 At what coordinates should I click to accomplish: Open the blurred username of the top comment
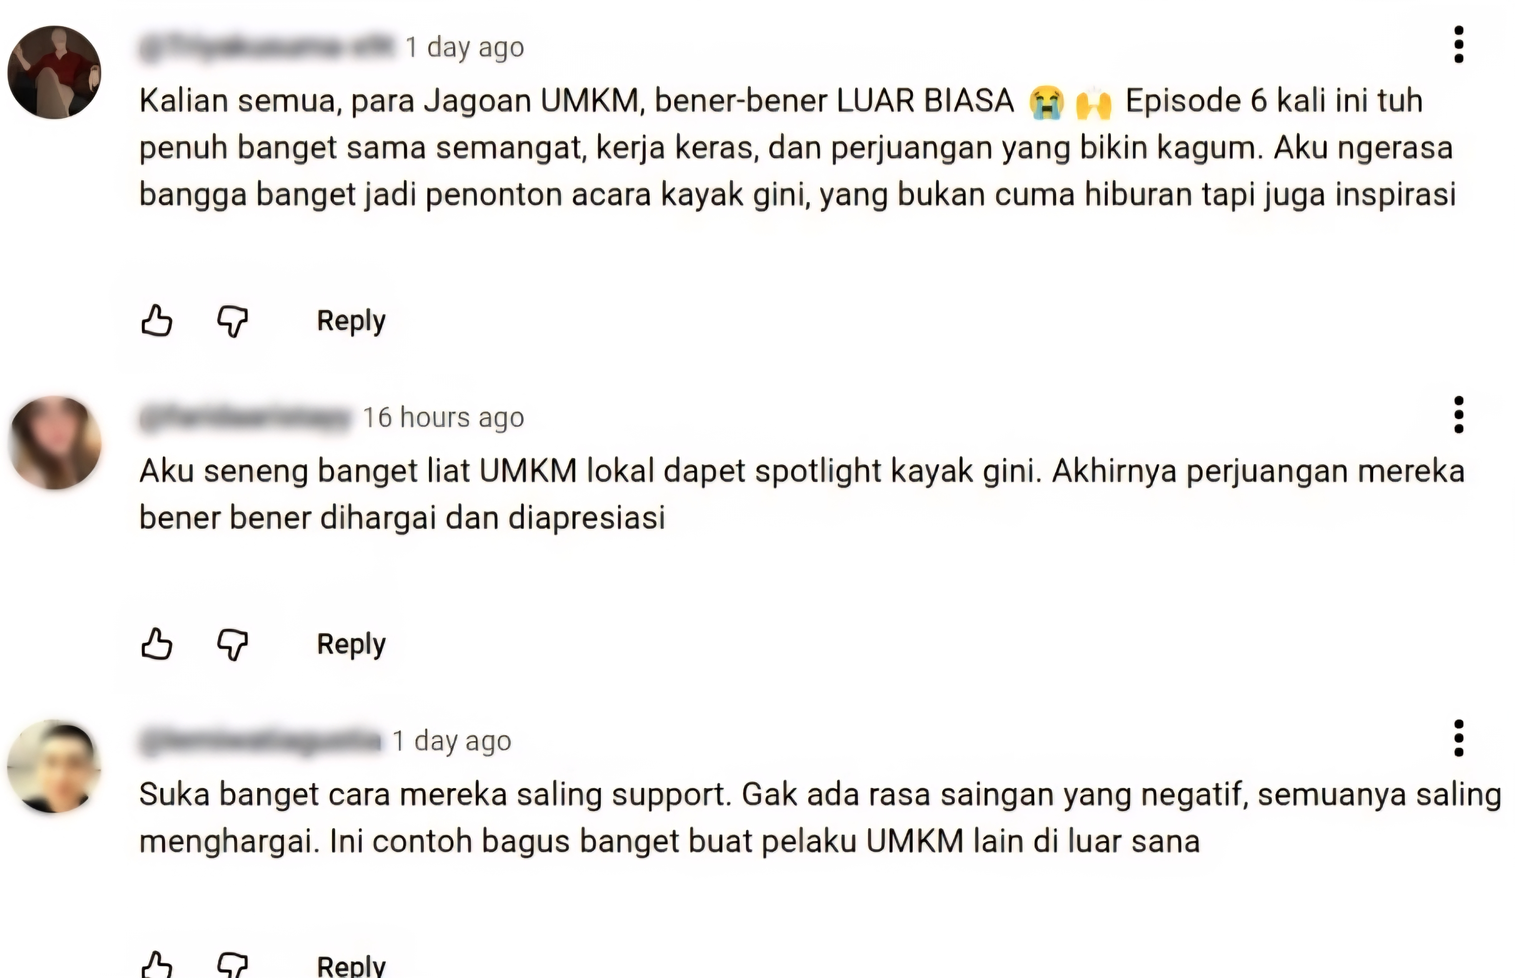point(267,47)
